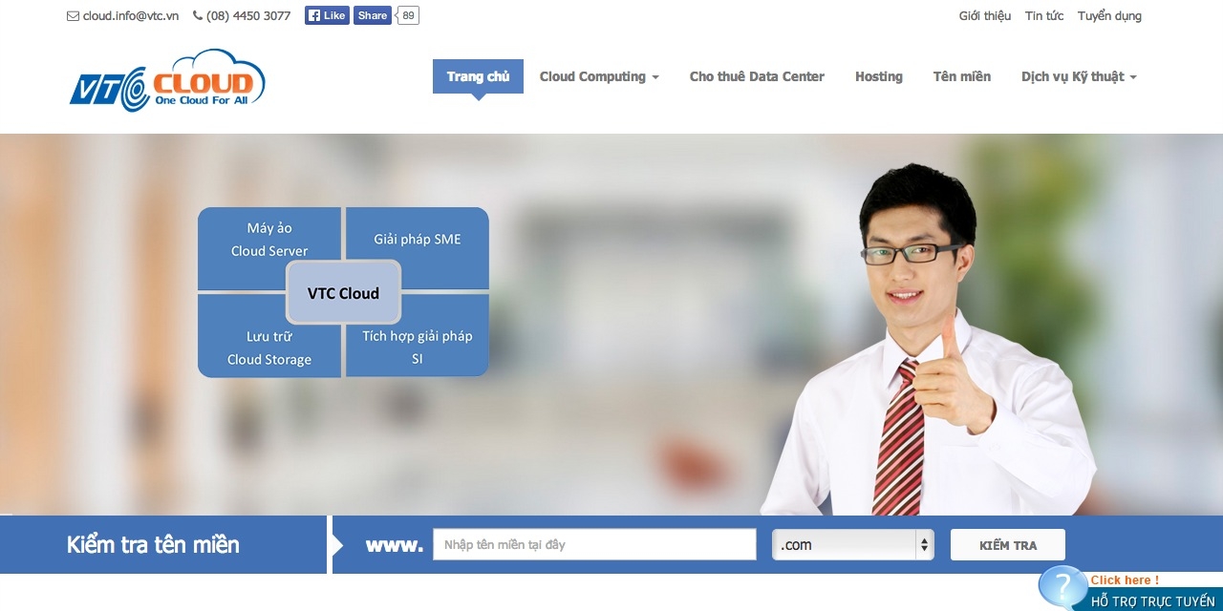The width and height of the screenshot is (1223, 611).
Task: Select the Trang chủ tab
Action: click(478, 76)
